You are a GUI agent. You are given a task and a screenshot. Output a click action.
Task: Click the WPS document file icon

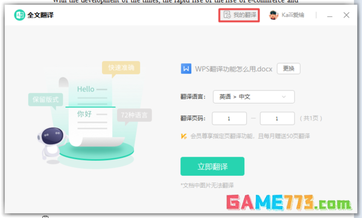pyautogui.click(x=186, y=69)
